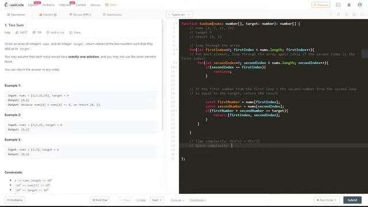Expand the Console dropdown
The height and width of the screenshot is (207, 368).
178,200
